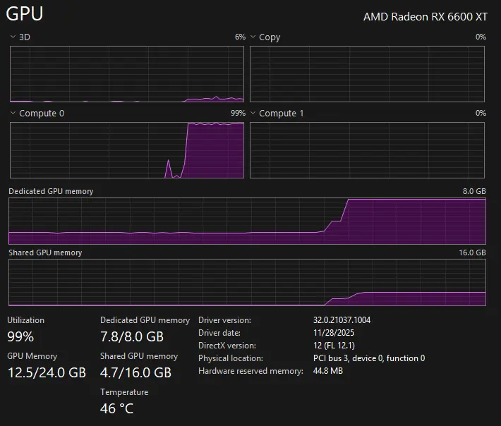
Task: Click the Shared GPU memory stats label
Action: click(139, 356)
